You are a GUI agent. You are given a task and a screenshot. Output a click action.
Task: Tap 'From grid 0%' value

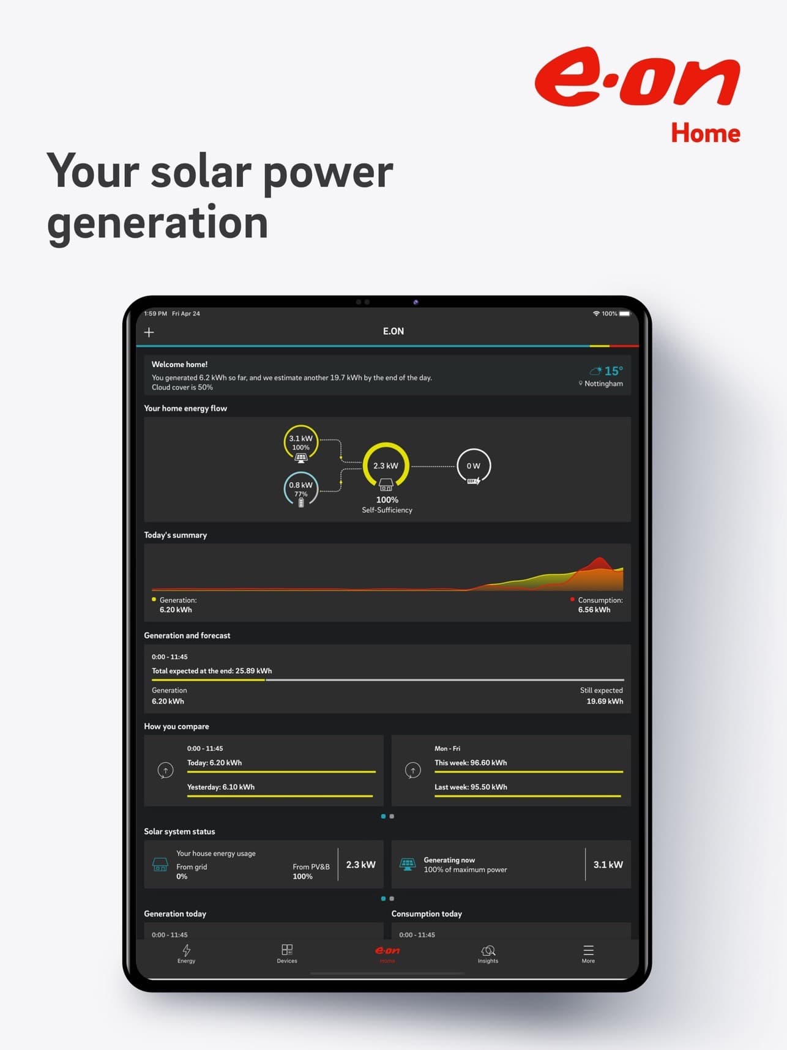(x=192, y=872)
